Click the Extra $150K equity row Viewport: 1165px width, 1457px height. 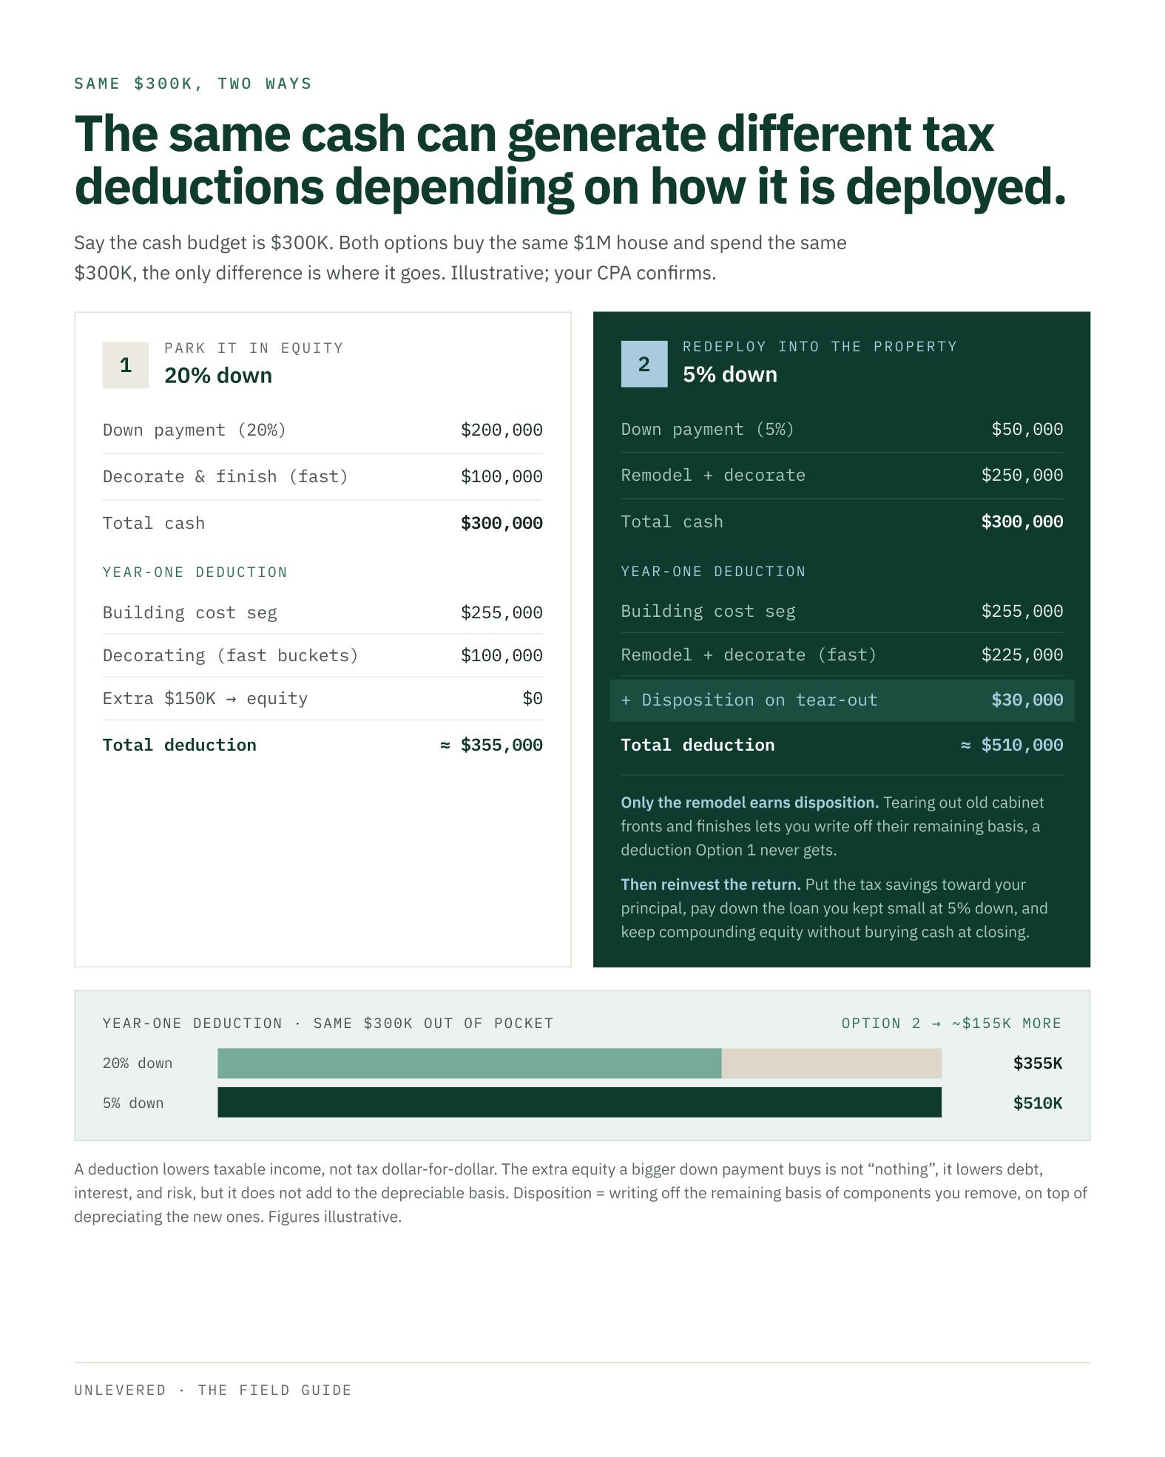coord(323,698)
